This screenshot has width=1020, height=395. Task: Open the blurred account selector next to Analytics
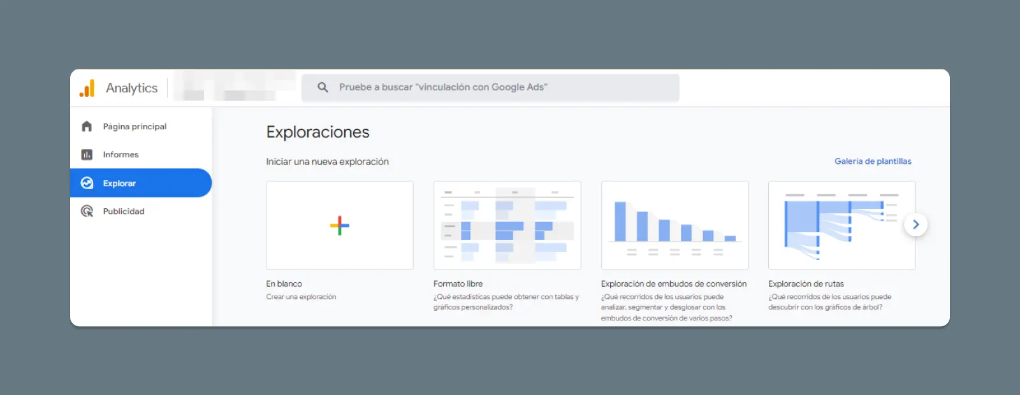coord(233,88)
